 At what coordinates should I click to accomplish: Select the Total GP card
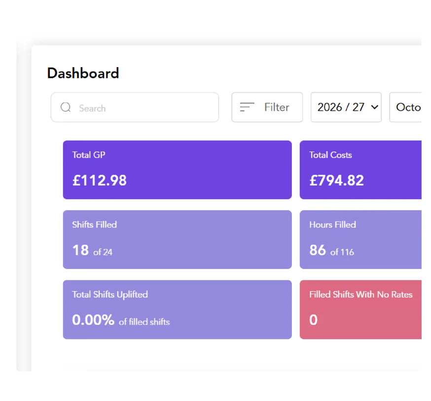coord(178,170)
